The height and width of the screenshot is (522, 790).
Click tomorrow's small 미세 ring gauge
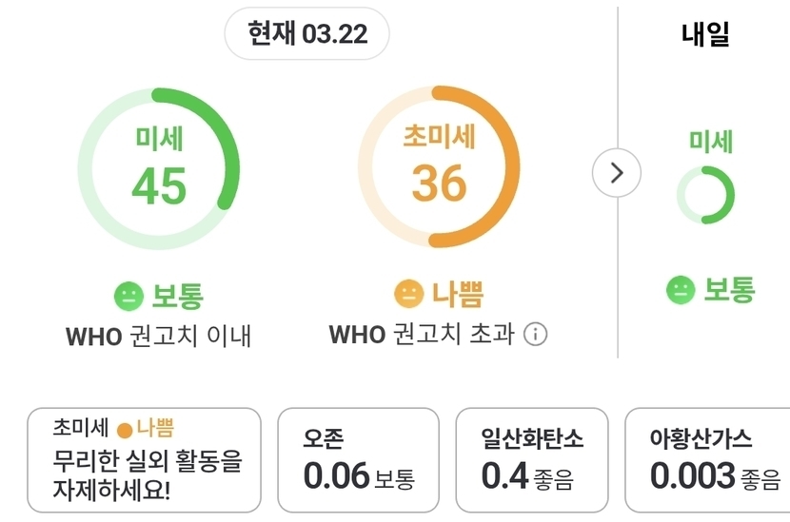point(705,195)
